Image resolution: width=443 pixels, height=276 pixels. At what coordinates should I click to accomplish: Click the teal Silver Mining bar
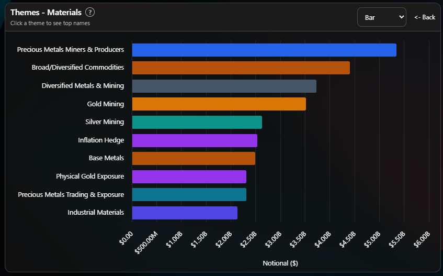coord(197,122)
